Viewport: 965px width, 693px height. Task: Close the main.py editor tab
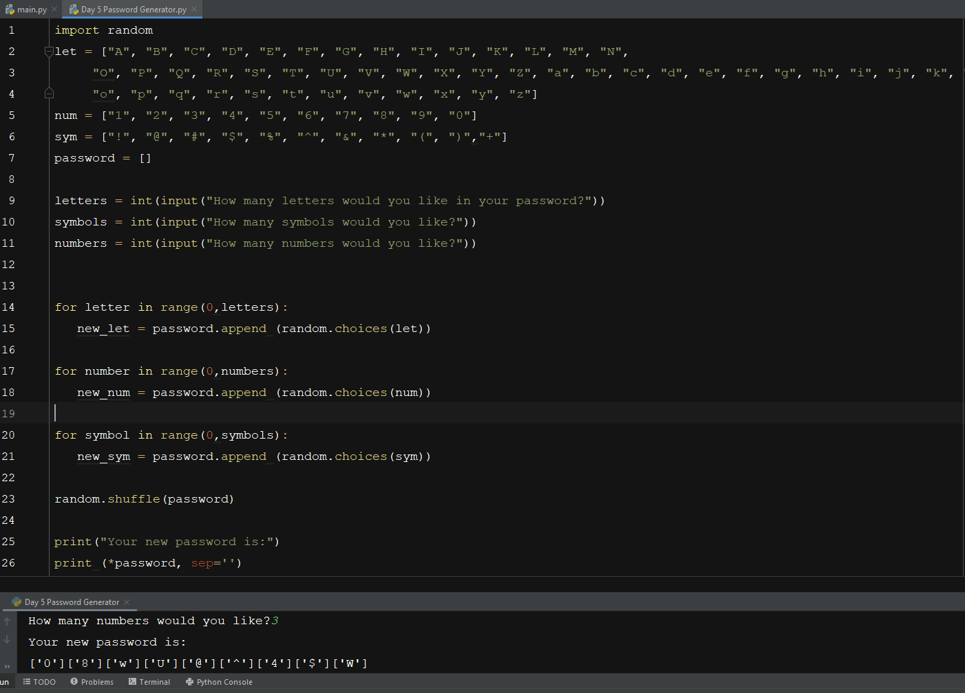click(x=54, y=9)
